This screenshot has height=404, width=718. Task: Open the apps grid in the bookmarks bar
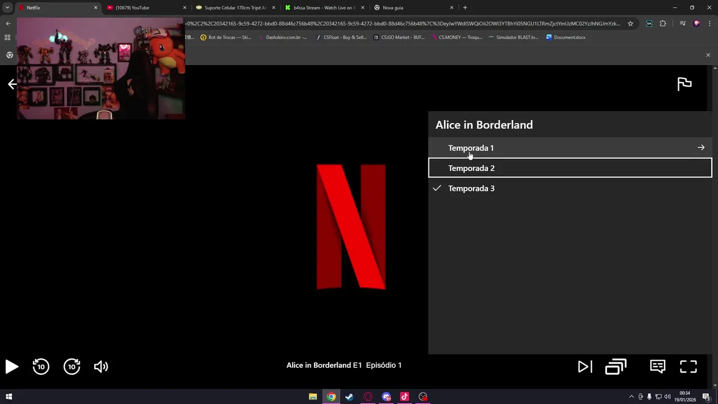[7, 38]
